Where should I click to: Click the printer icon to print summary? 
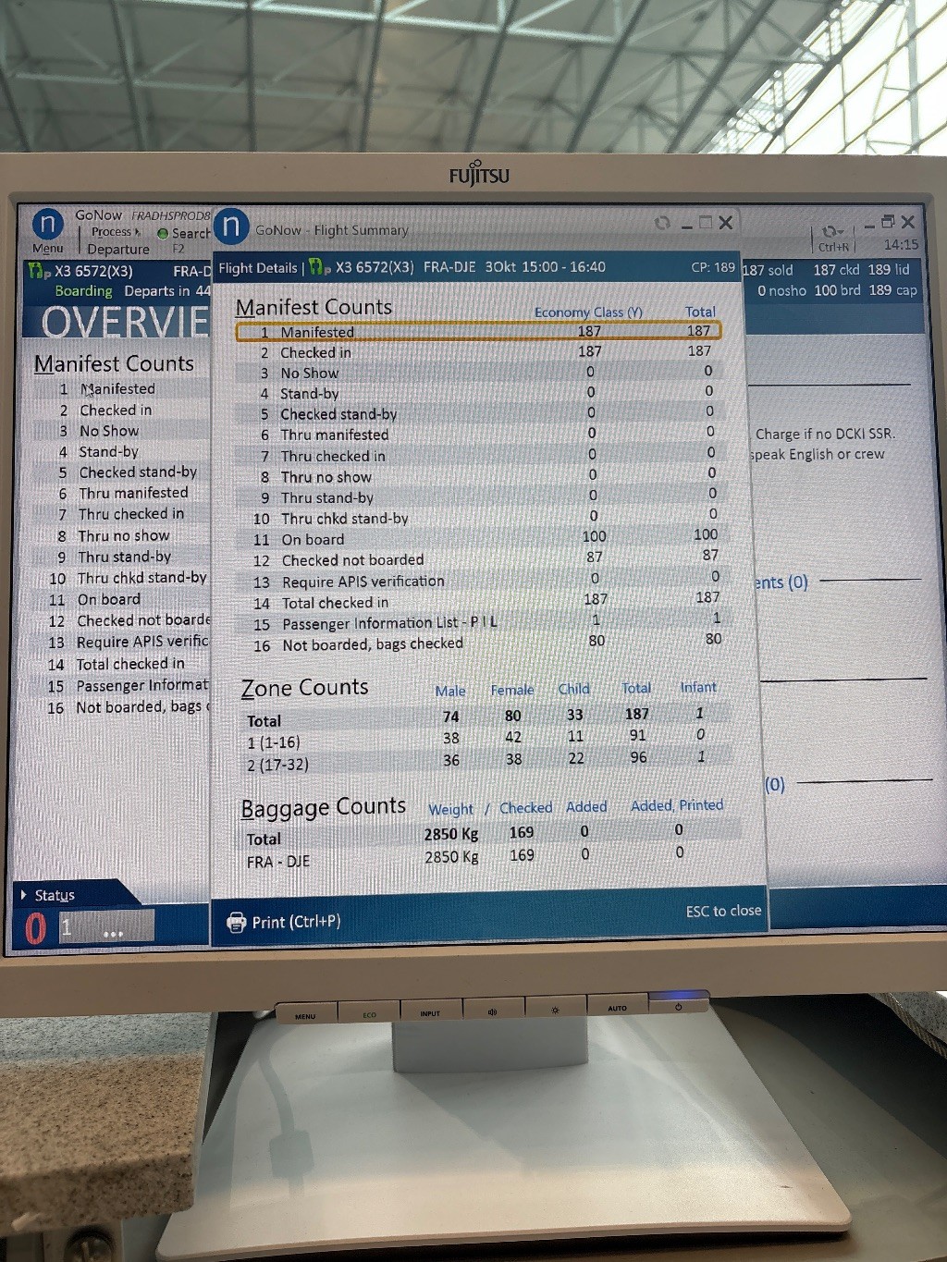coord(237,922)
